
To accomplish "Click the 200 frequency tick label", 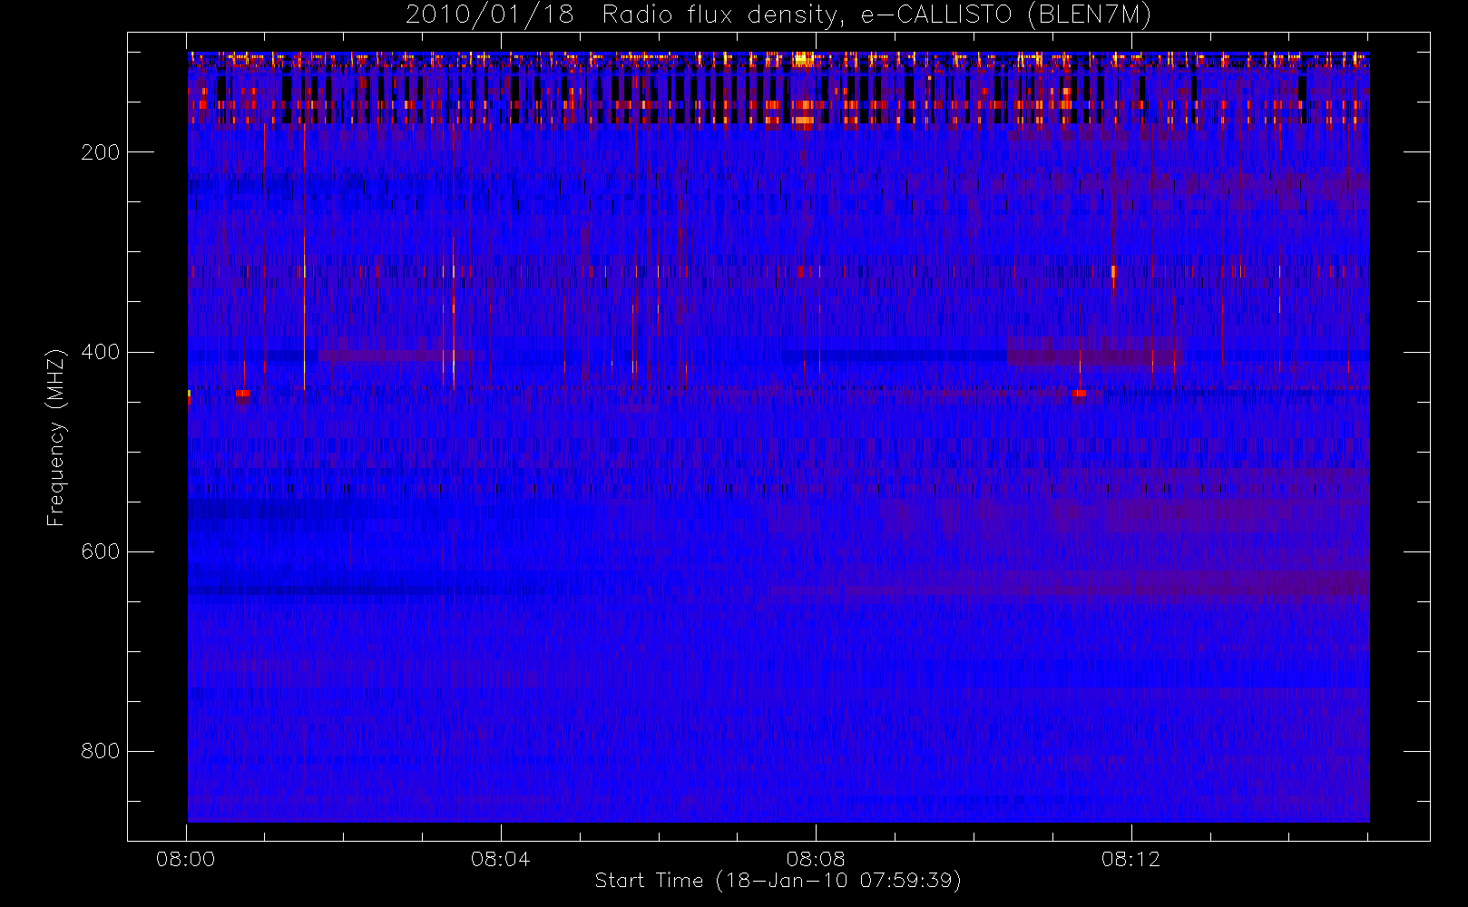I will pyautogui.click(x=101, y=152).
